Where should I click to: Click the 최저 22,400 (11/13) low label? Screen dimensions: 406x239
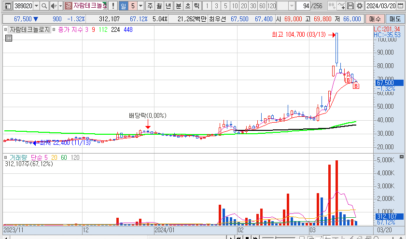point(65,142)
